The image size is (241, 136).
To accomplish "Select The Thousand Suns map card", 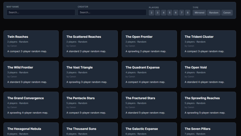I will [90, 130].
